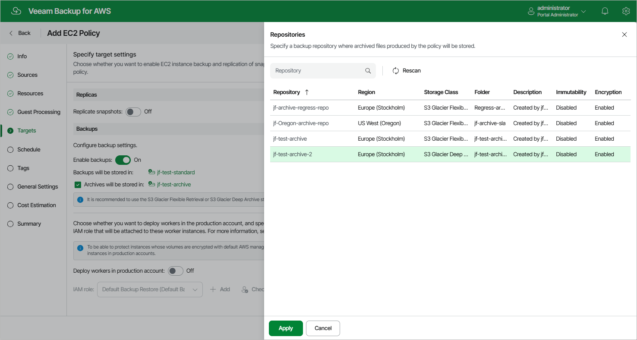Image resolution: width=637 pixels, height=340 pixels.
Task: Toggle the Enable backups switch
Action: 123,160
